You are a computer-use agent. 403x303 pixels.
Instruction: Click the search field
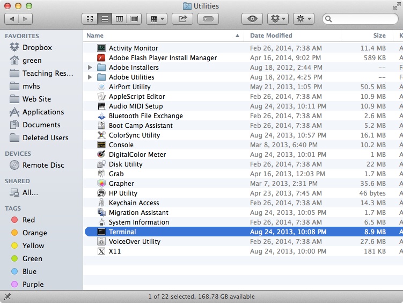click(x=362, y=19)
